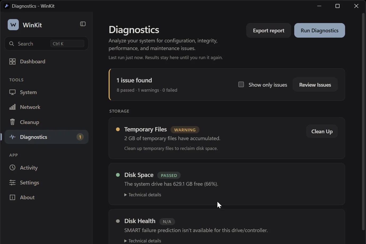Enable the Show only issues checkbox
Screen dimensions: 366x244
click(x=241, y=85)
